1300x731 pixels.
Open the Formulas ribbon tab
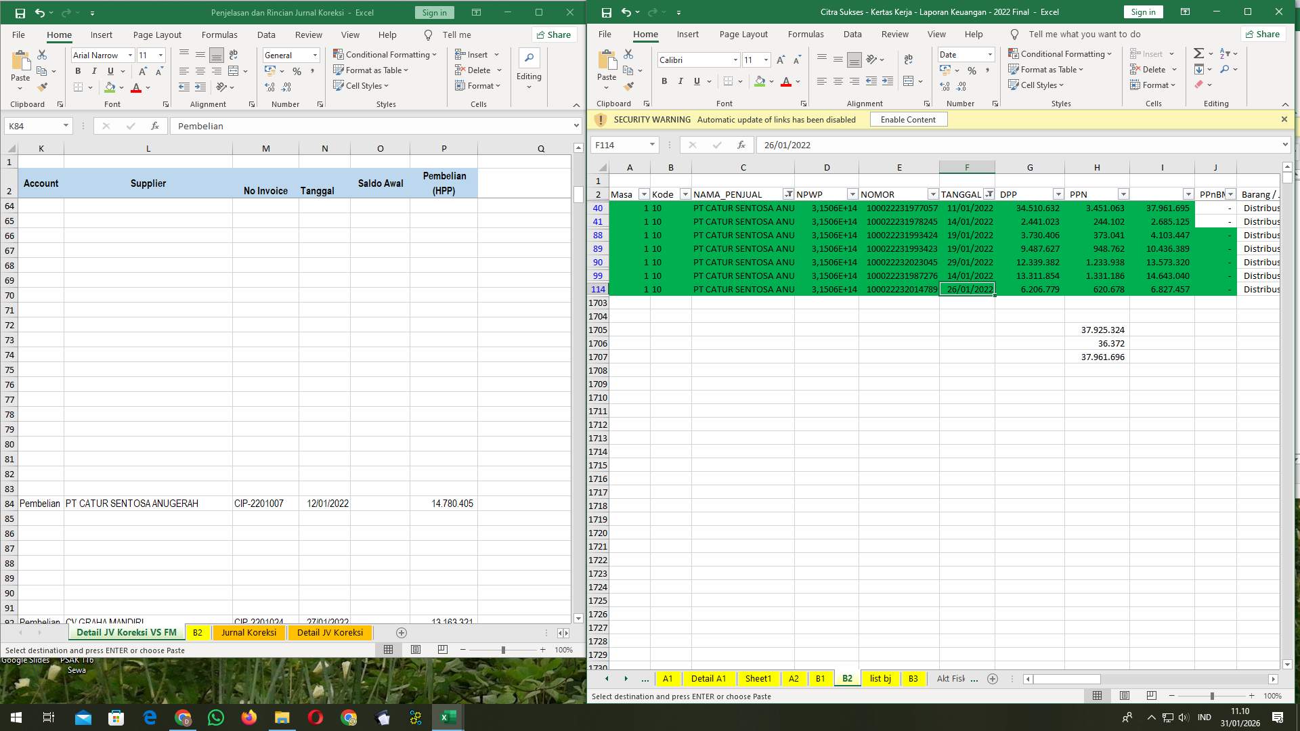click(x=219, y=35)
